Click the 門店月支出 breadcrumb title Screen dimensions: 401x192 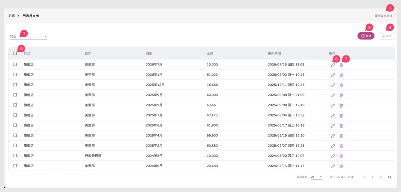[x=31, y=16]
